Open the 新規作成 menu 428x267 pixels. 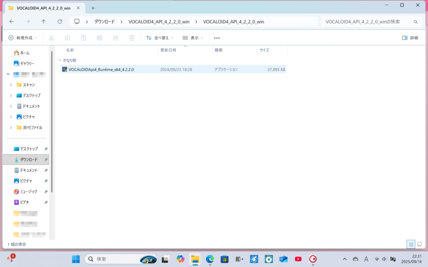coord(23,38)
